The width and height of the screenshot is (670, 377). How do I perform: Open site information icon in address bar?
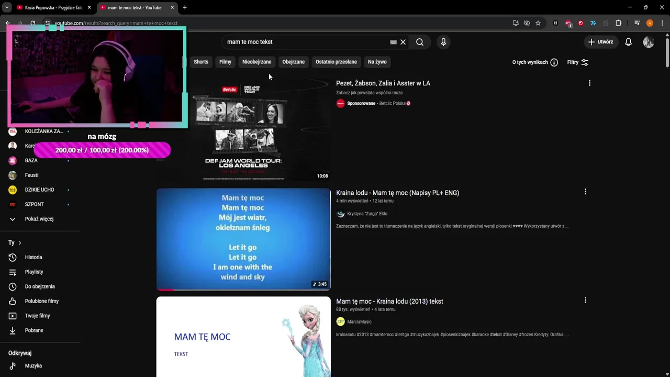(48, 23)
